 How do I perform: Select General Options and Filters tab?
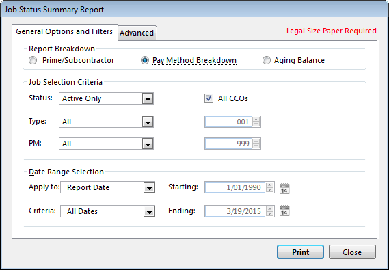click(64, 31)
